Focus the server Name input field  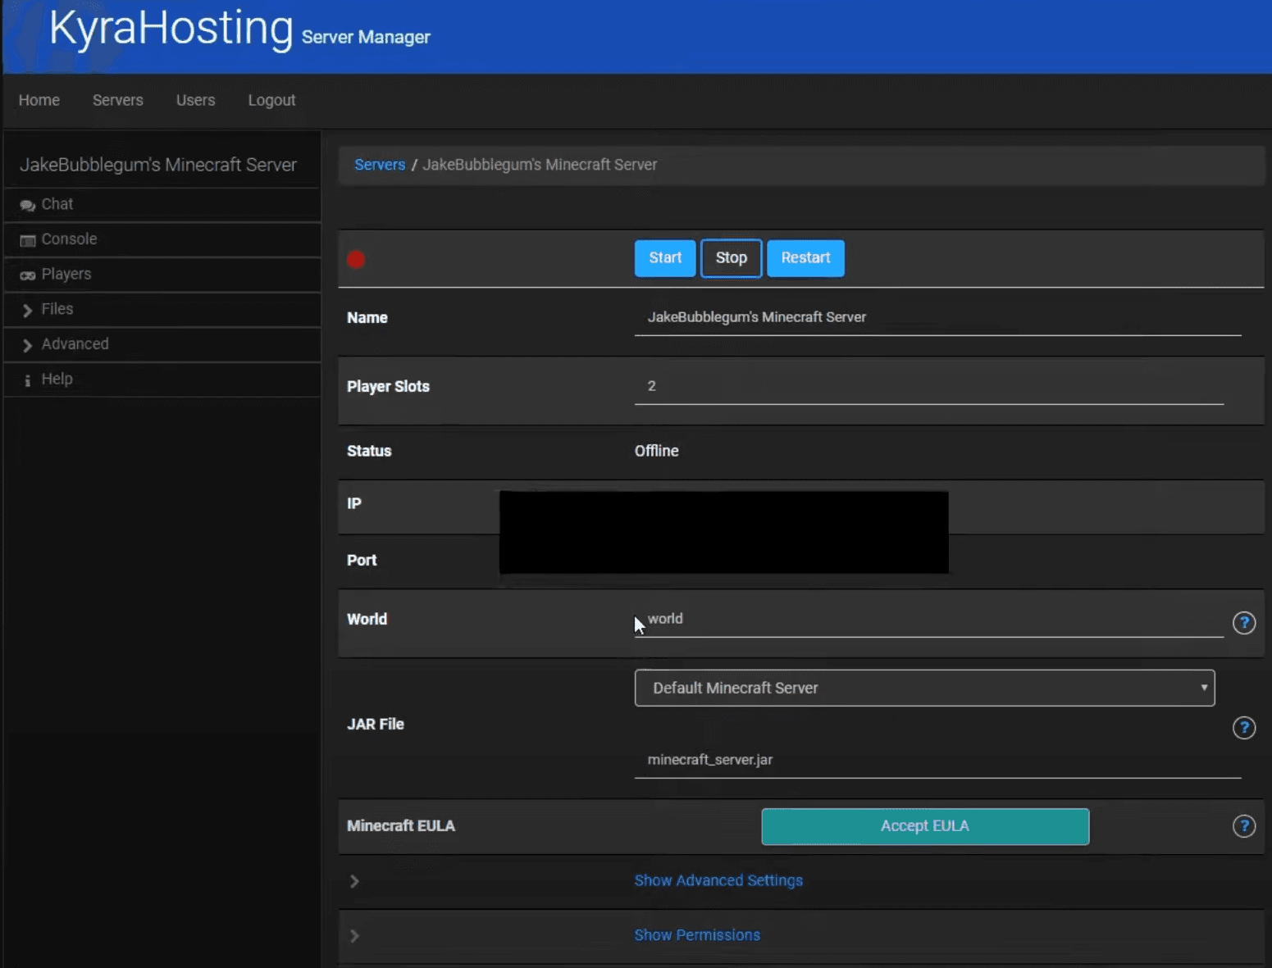[x=937, y=318]
